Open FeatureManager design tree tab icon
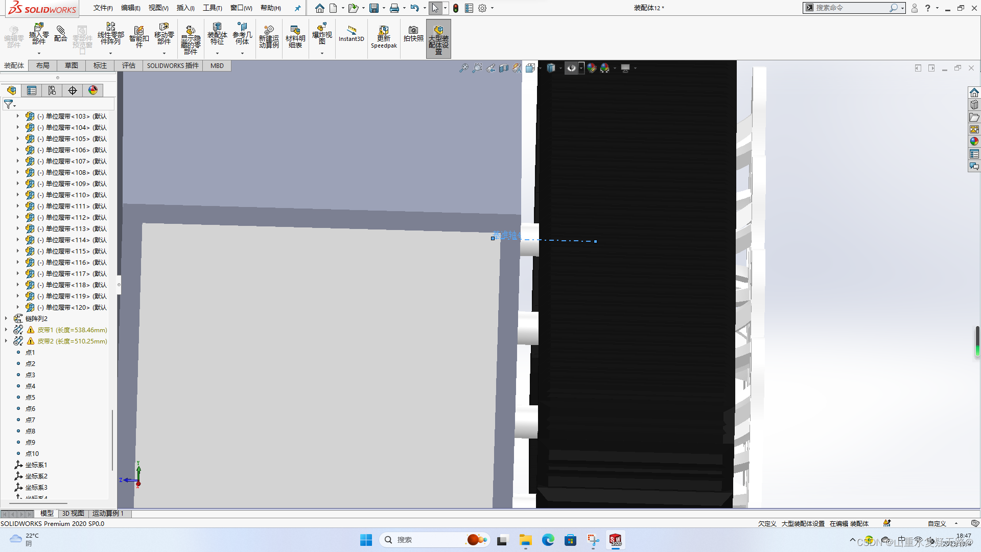Screen dimensions: 981x552 (12, 90)
